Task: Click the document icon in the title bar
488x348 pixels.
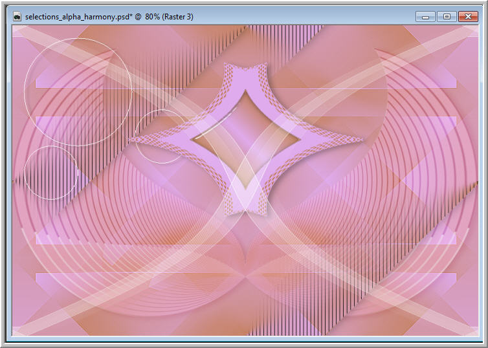Action: click(17, 16)
